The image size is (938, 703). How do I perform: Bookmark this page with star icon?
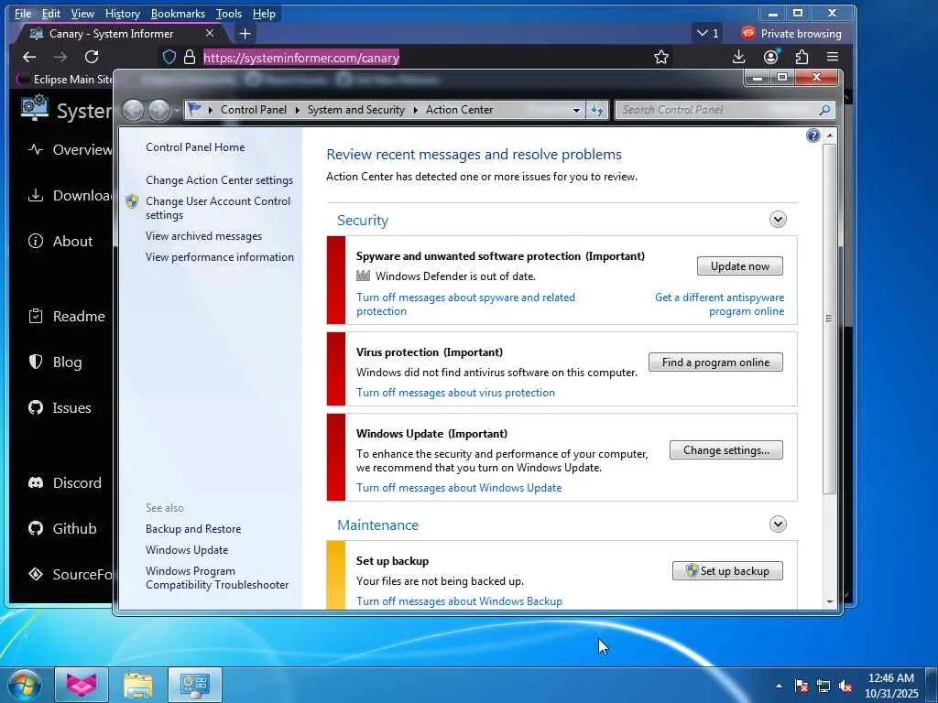click(x=661, y=57)
